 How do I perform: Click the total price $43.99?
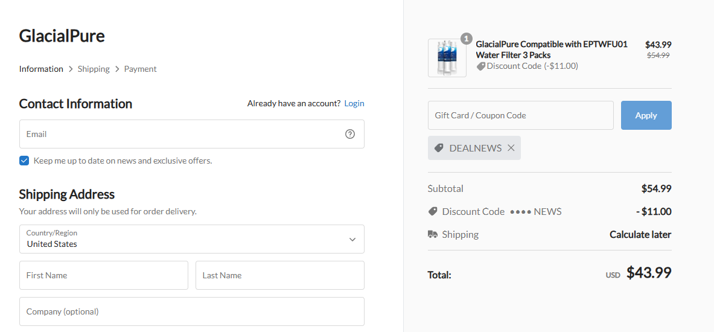(649, 272)
